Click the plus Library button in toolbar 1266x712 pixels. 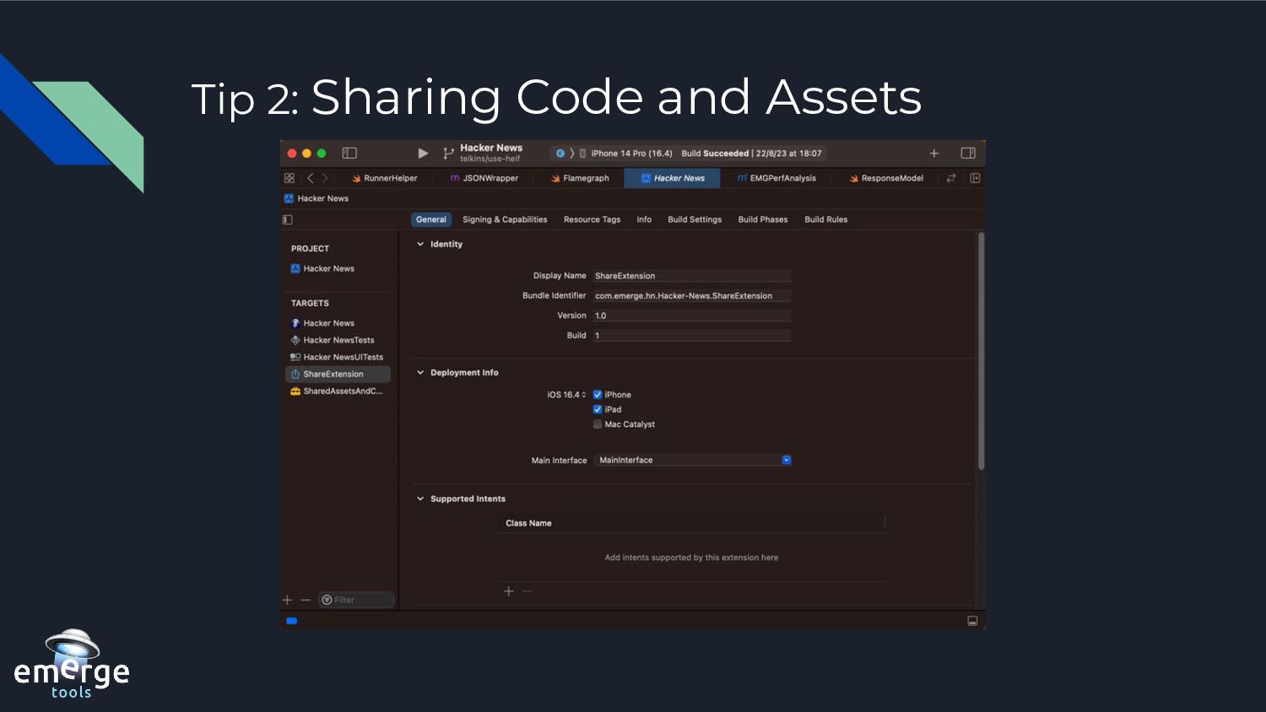pos(934,154)
